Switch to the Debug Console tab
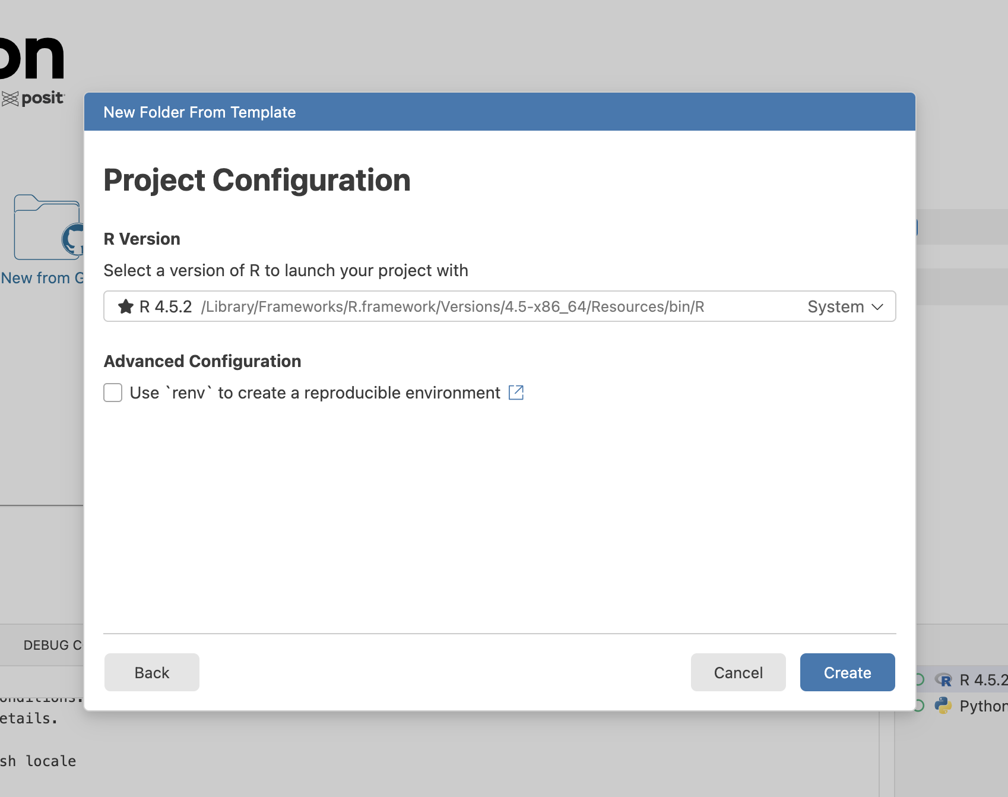 [52, 645]
